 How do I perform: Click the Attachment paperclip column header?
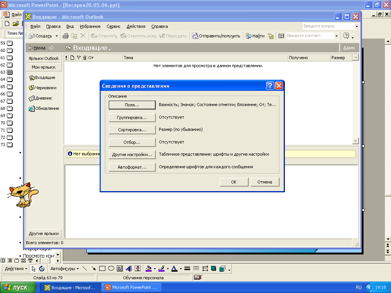click(x=85, y=58)
